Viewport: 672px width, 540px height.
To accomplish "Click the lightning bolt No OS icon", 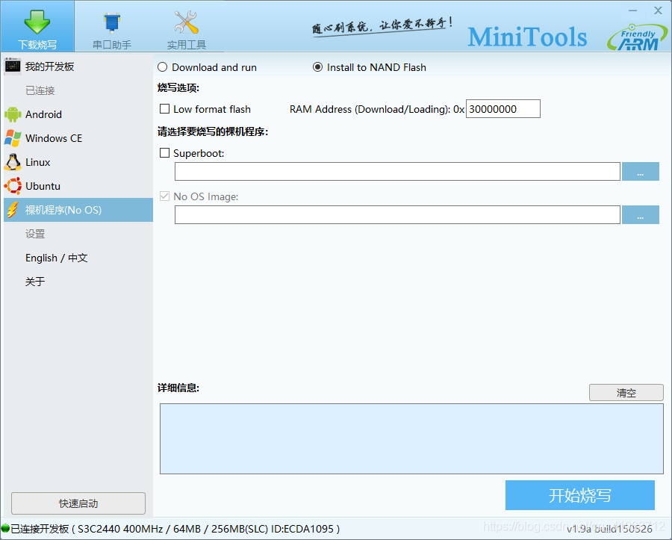I will 13,210.
